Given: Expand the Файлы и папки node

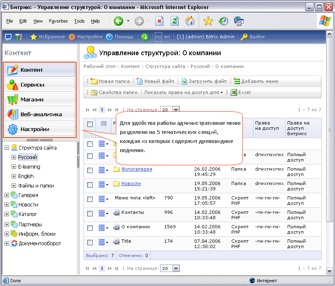Looking at the screenshot, I should click(x=14, y=186).
